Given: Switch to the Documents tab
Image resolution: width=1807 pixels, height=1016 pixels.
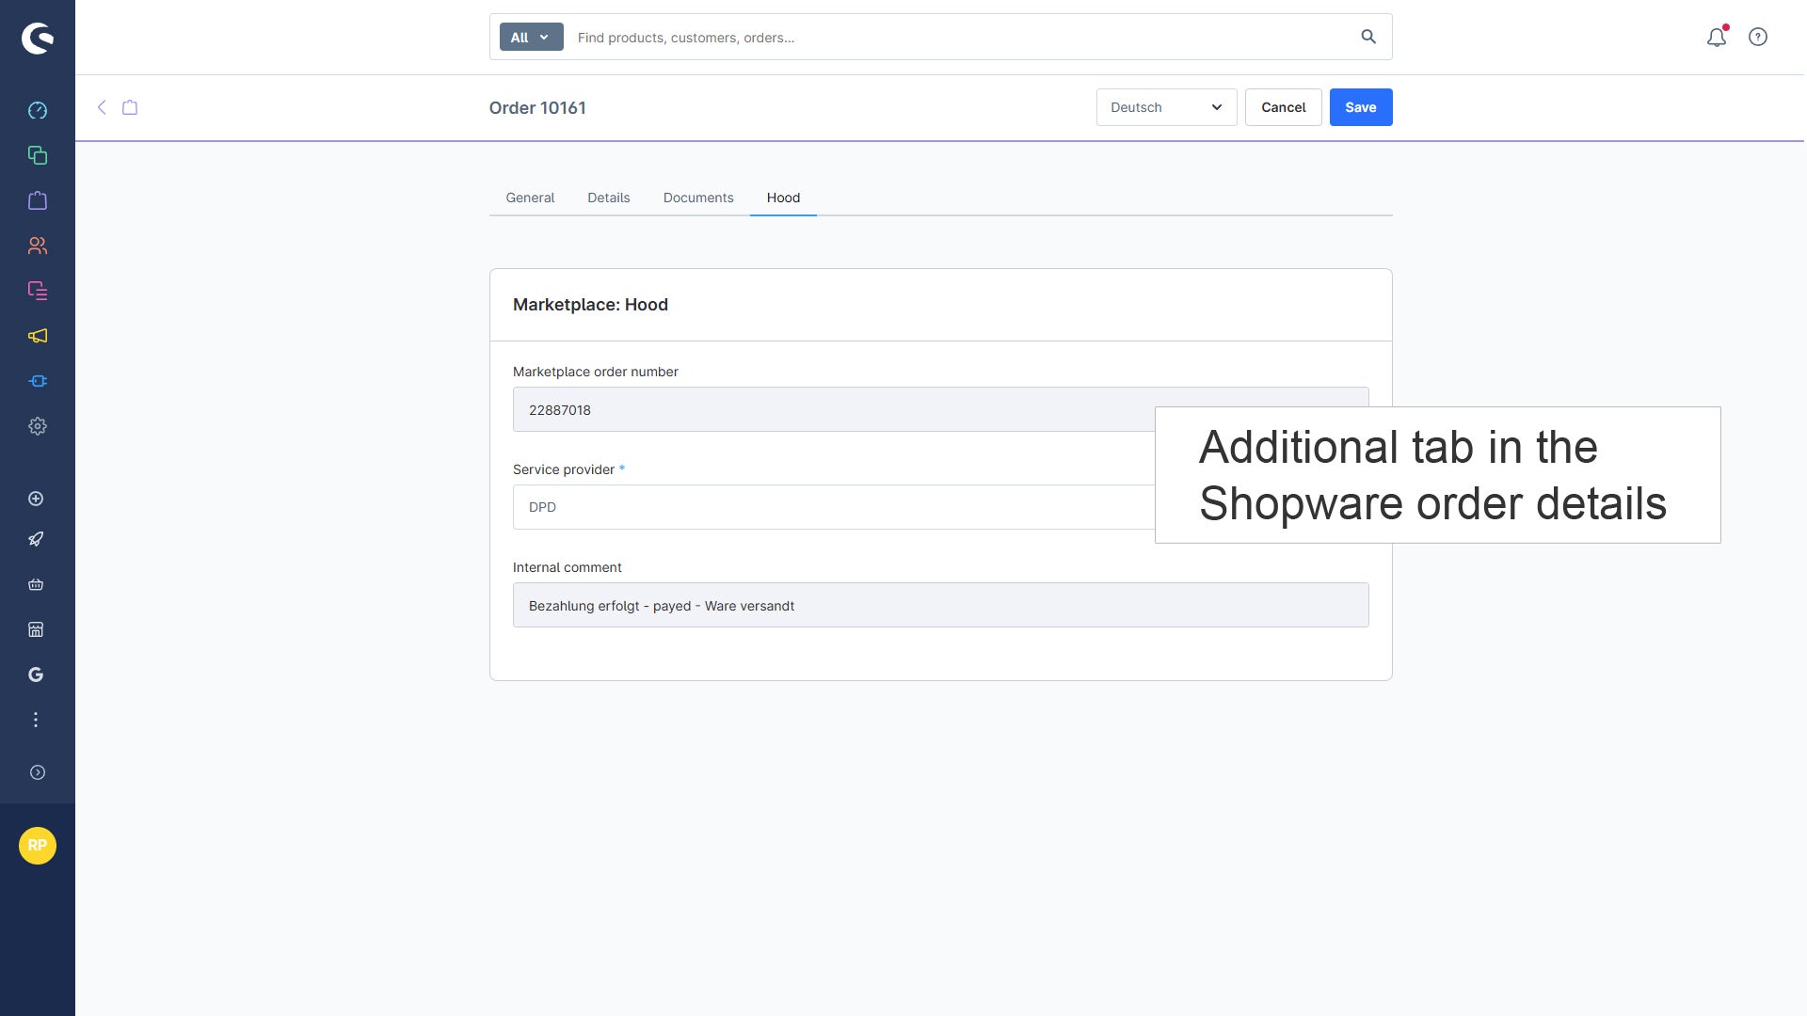Looking at the screenshot, I should tap(698, 198).
